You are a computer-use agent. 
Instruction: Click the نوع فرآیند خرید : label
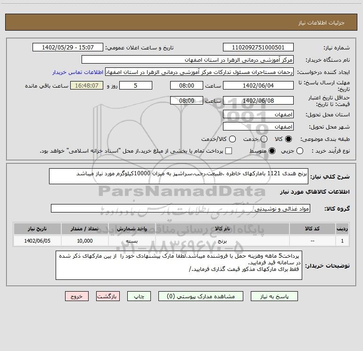pos(330,151)
